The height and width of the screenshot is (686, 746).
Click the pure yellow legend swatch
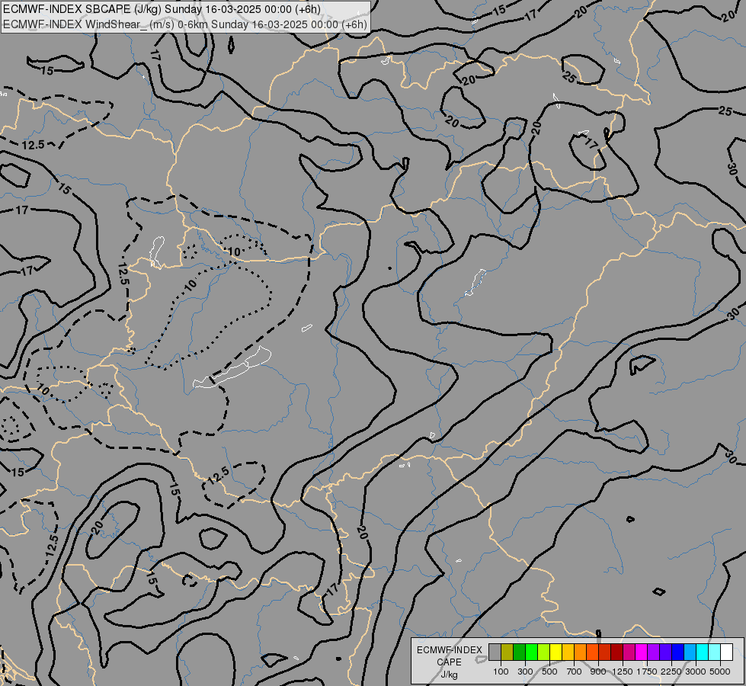tap(555, 652)
